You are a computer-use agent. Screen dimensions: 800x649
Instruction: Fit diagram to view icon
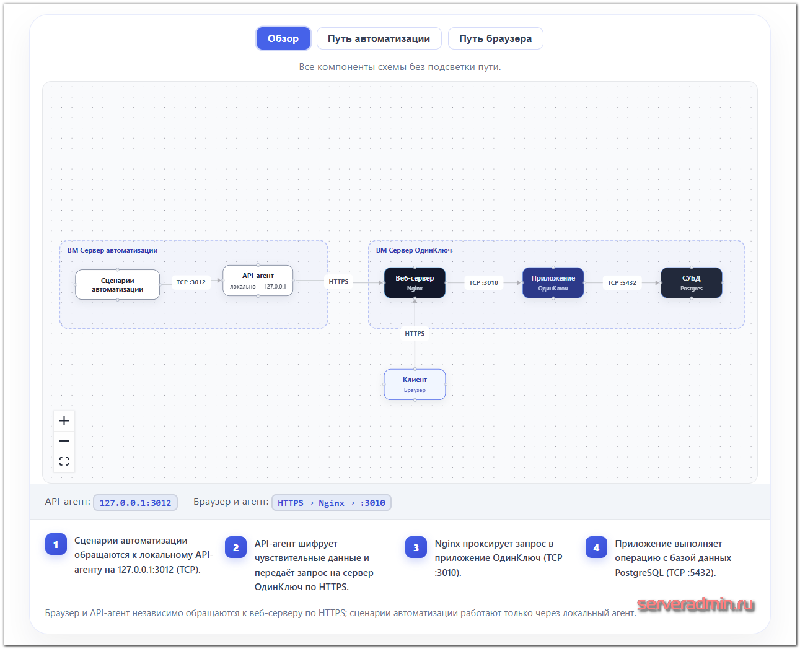click(64, 461)
